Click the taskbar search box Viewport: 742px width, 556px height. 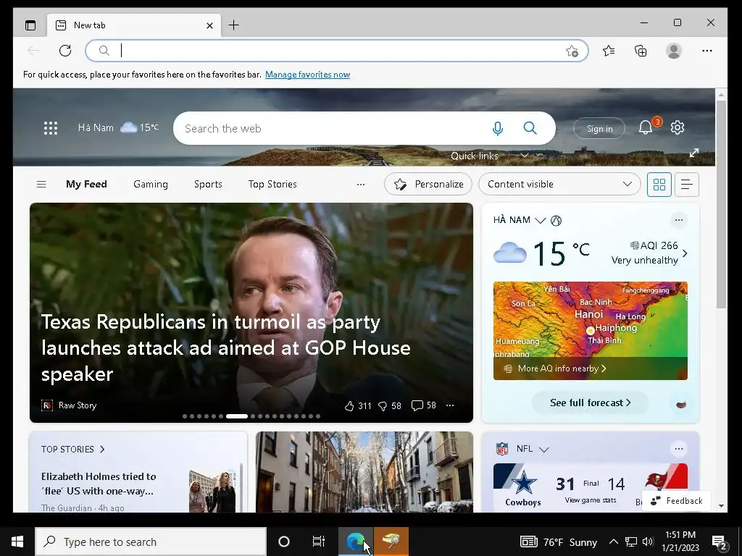(151, 542)
